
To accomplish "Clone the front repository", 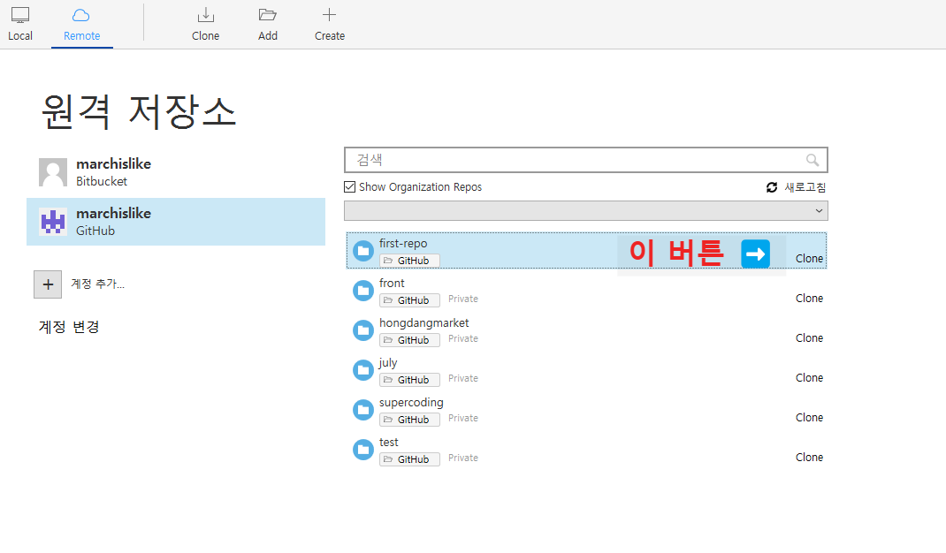I will 809,299.
